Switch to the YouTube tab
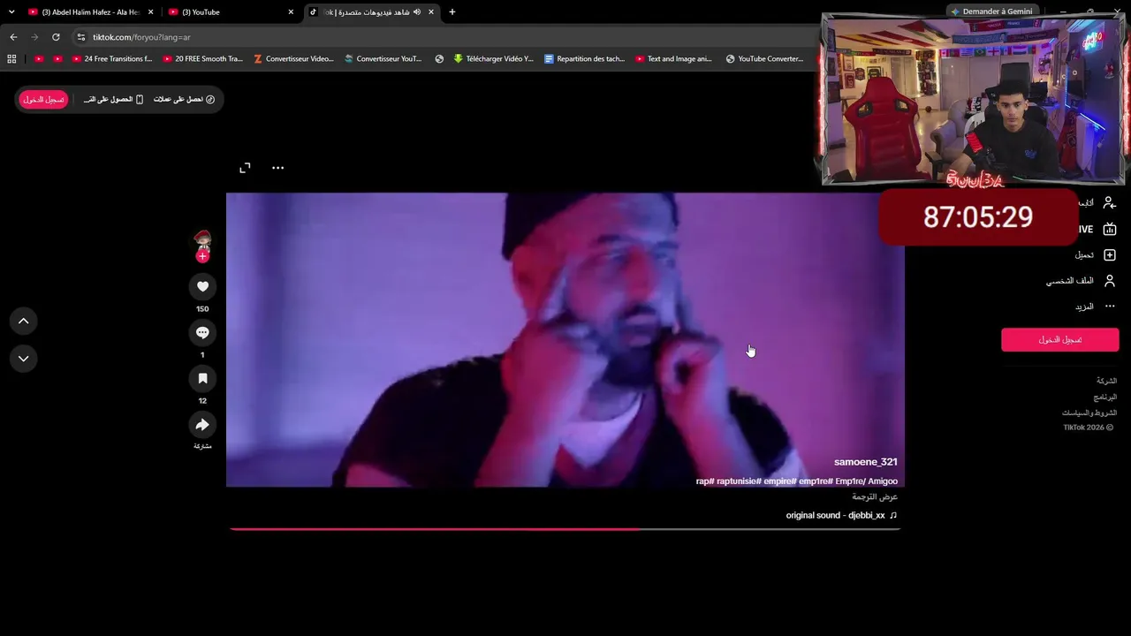 click(231, 12)
